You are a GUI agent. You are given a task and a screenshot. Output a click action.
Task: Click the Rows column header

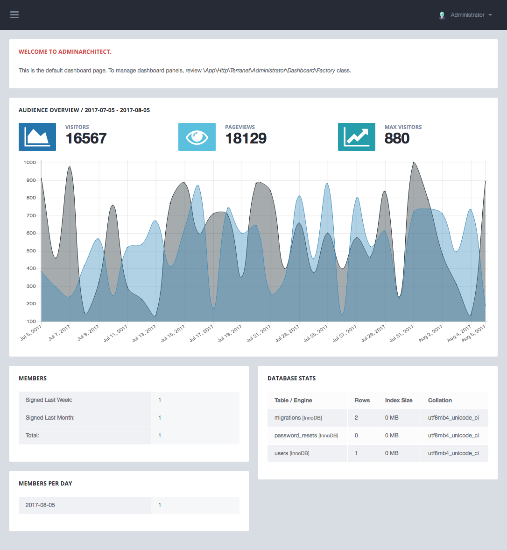(x=362, y=400)
